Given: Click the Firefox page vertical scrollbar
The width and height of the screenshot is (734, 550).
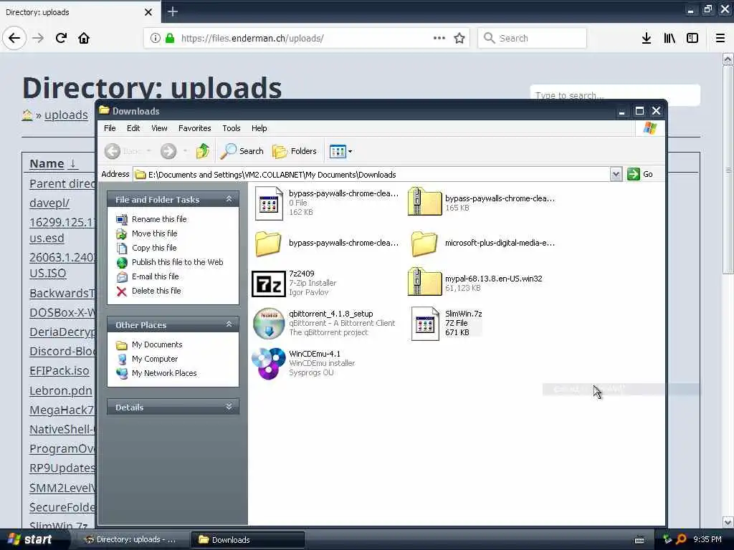Looking at the screenshot, I should point(728,170).
